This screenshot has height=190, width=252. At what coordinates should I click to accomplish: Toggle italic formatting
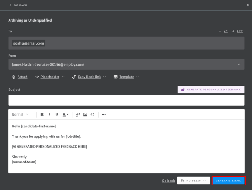(x=49, y=115)
